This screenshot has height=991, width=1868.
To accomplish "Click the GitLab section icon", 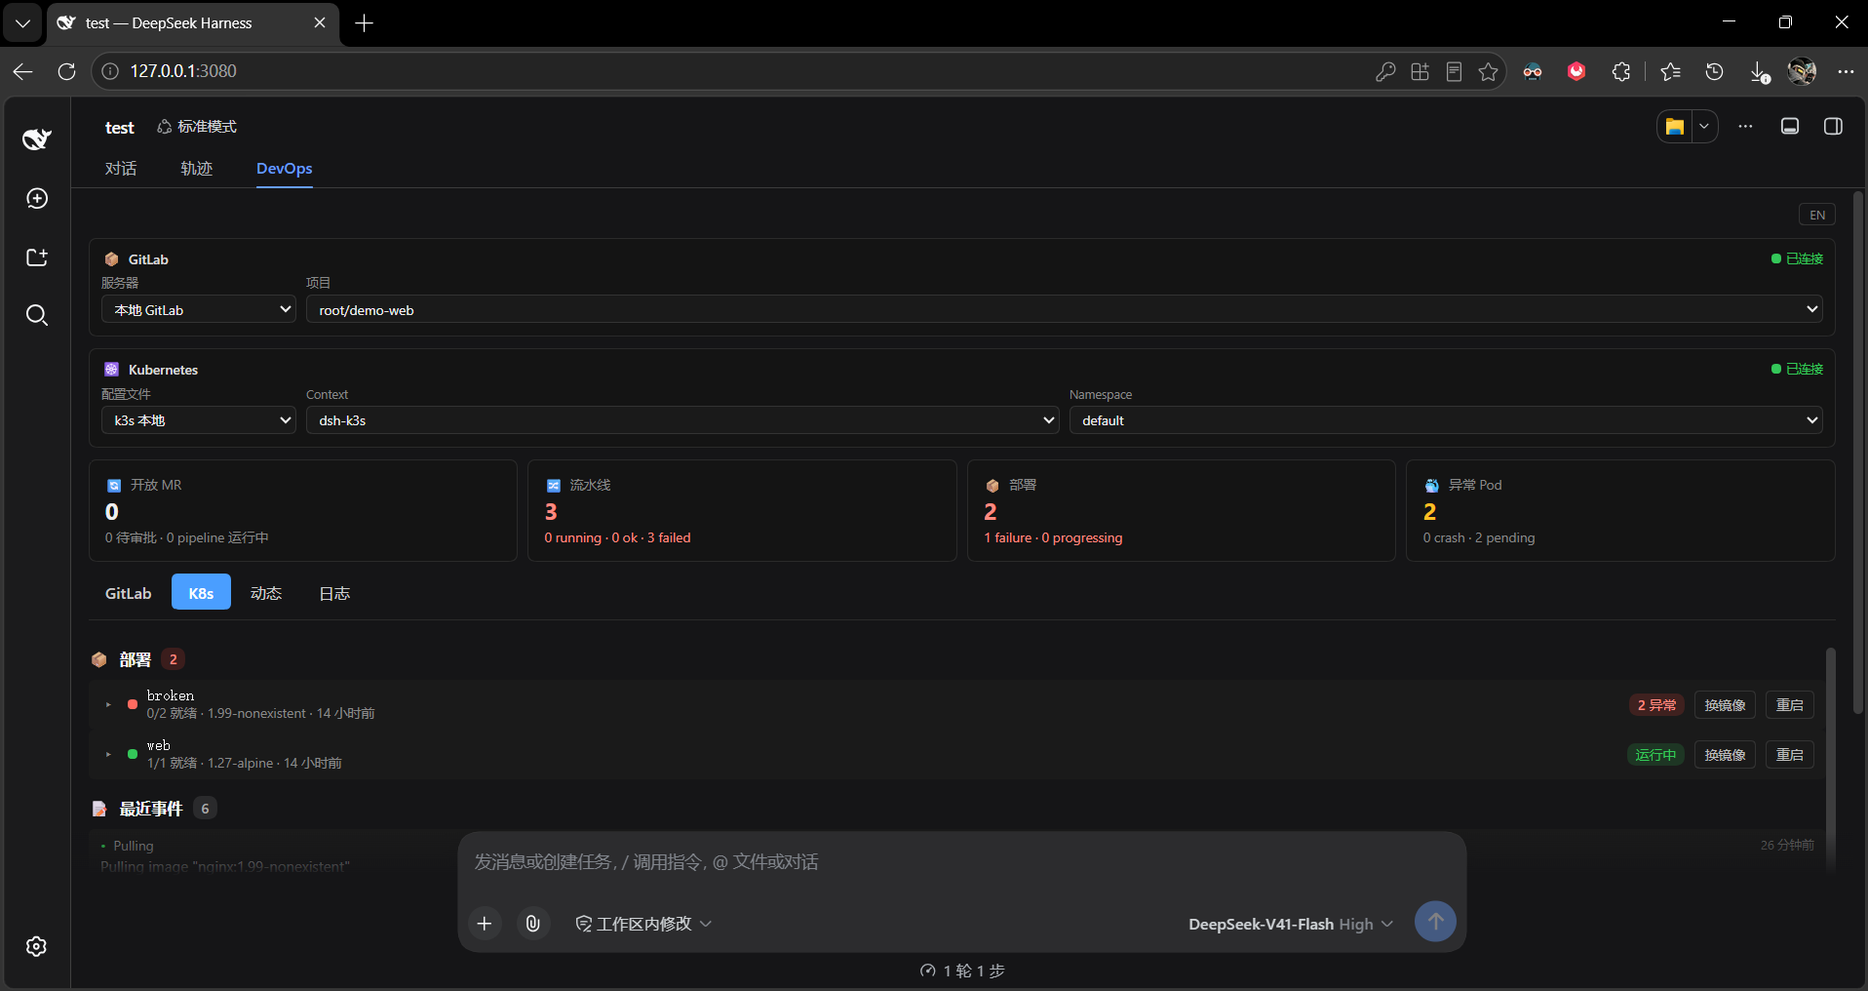I will point(111,259).
